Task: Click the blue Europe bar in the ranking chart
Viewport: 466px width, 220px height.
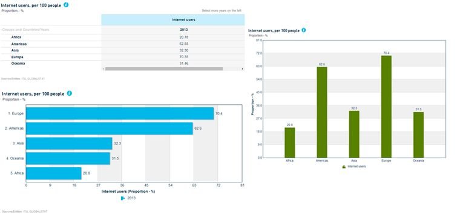Action: pos(120,113)
